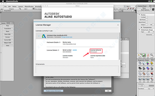The height and width of the screenshot is (96, 155).
Task: Click the License Manager vertical scrollbar
Action: pyautogui.click(x=119, y=46)
